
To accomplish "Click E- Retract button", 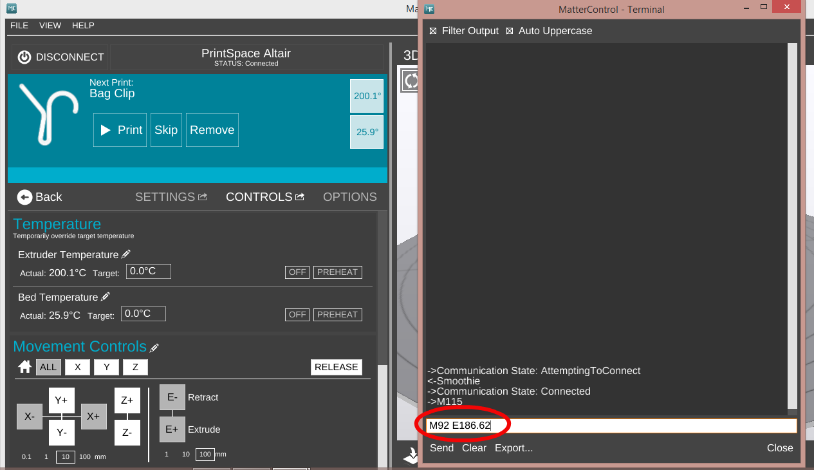I will click(x=172, y=397).
